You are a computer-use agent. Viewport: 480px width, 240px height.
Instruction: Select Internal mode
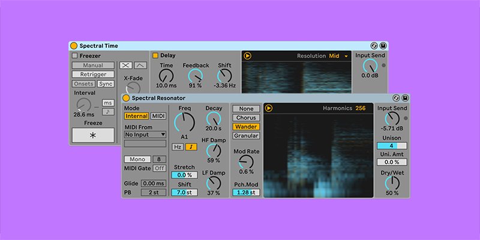[x=137, y=116]
